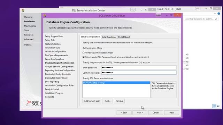
Task: Switch to the Data Directories tab
Action: (109, 37)
